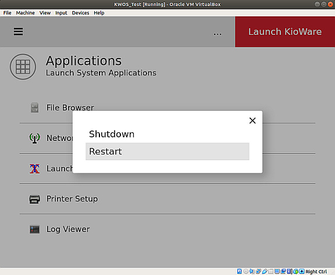Close the Shutdown/Restart dialog with X
This screenshot has height=275, width=335.
(252, 121)
